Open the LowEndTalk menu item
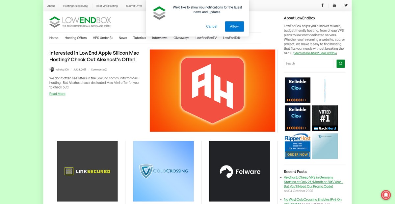 tap(232, 38)
